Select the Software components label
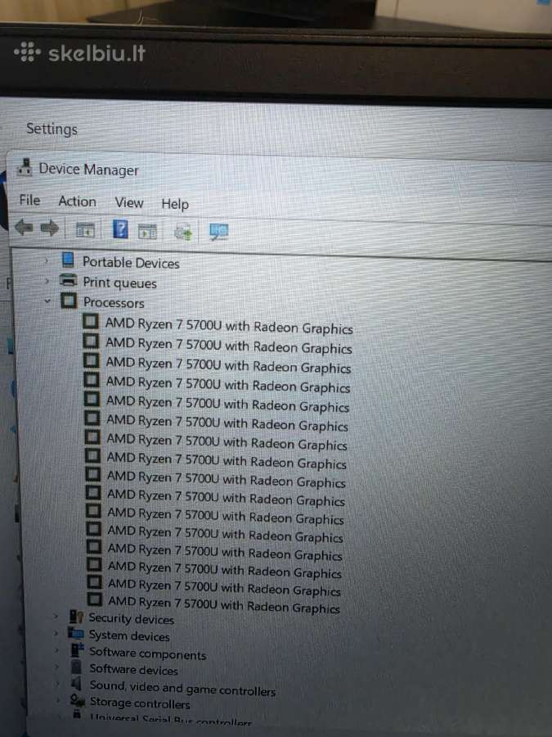This screenshot has width=552, height=737. pyautogui.click(x=148, y=653)
